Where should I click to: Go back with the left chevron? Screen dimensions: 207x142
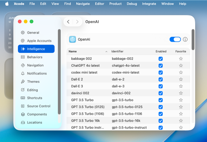click(68, 22)
